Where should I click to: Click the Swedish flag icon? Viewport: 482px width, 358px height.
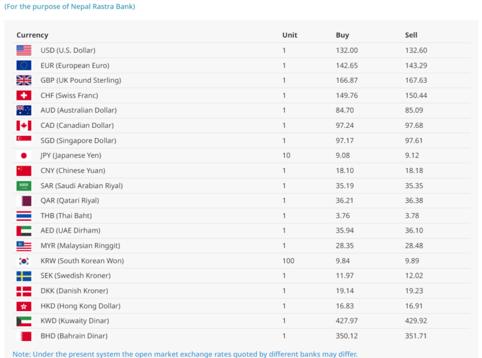[x=24, y=276]
